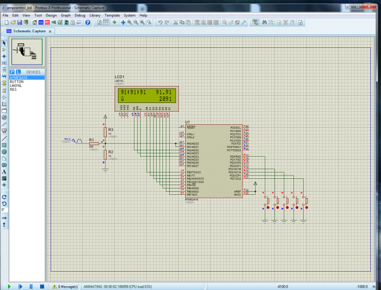Image resolution: width=381 pixels, height=290 pixels.
Task: Click the overview schematic thumbnail preview
Action: click(27, 52)
